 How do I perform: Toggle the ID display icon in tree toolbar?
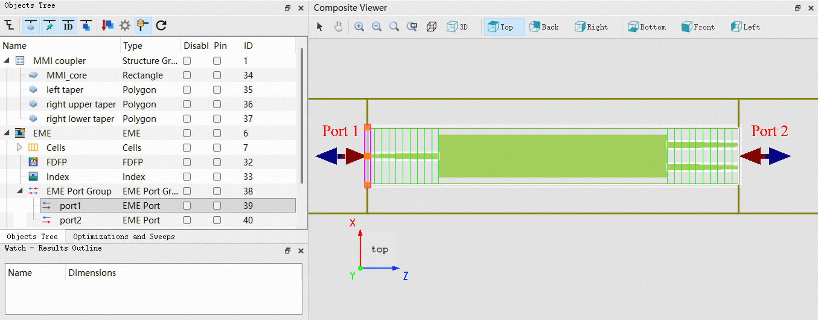(x=68, y=26)
